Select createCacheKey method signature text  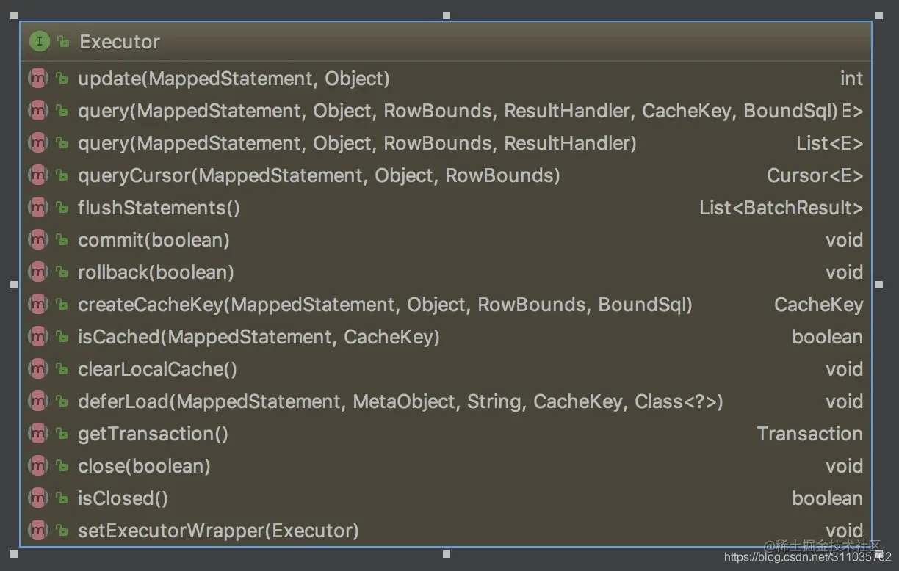(385, 305)
